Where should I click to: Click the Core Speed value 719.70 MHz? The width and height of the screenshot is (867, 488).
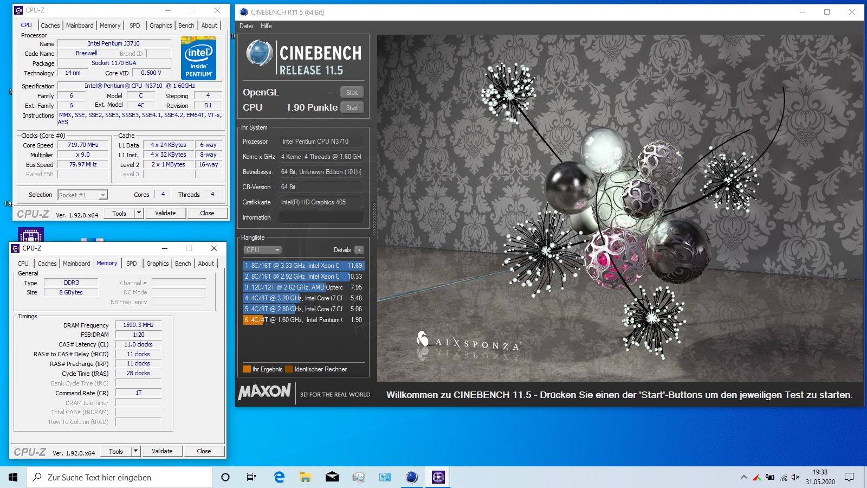[x=83, y=145]
